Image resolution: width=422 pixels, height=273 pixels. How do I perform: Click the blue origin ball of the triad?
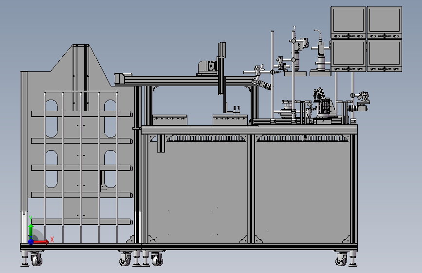pyautogui.click(x=31, y=242)
